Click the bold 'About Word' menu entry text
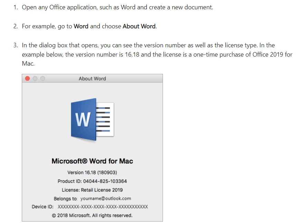298x223 pixels. tap(138, 26)
